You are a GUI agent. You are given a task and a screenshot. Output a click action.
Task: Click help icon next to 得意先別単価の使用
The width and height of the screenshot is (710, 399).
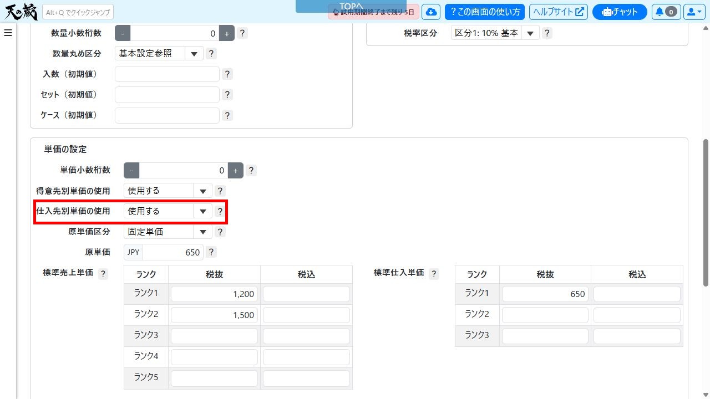[x=220, y=191]
